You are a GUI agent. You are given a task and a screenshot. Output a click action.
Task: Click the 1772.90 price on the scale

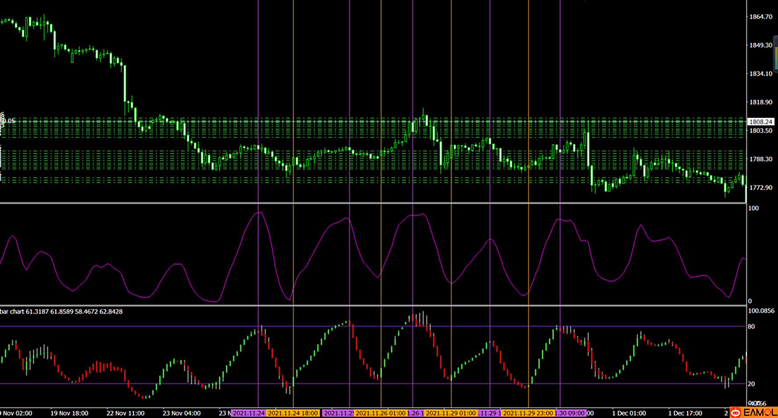coord(760,188)
